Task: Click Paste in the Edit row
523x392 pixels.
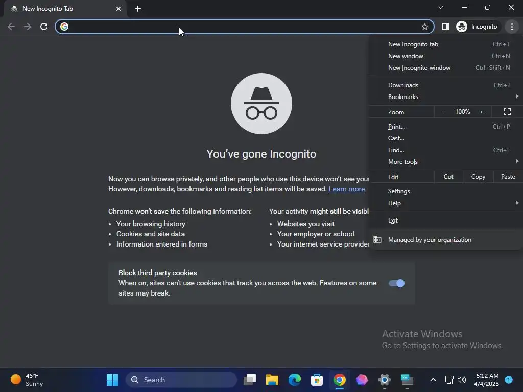Action: (x=508, y=177)
